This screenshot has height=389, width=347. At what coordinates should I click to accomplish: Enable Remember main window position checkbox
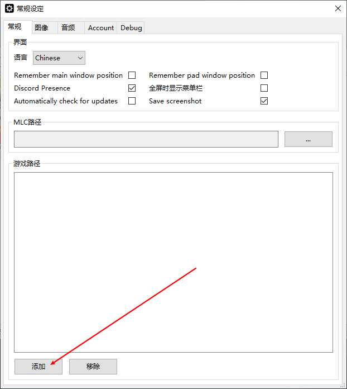(132, 75)
